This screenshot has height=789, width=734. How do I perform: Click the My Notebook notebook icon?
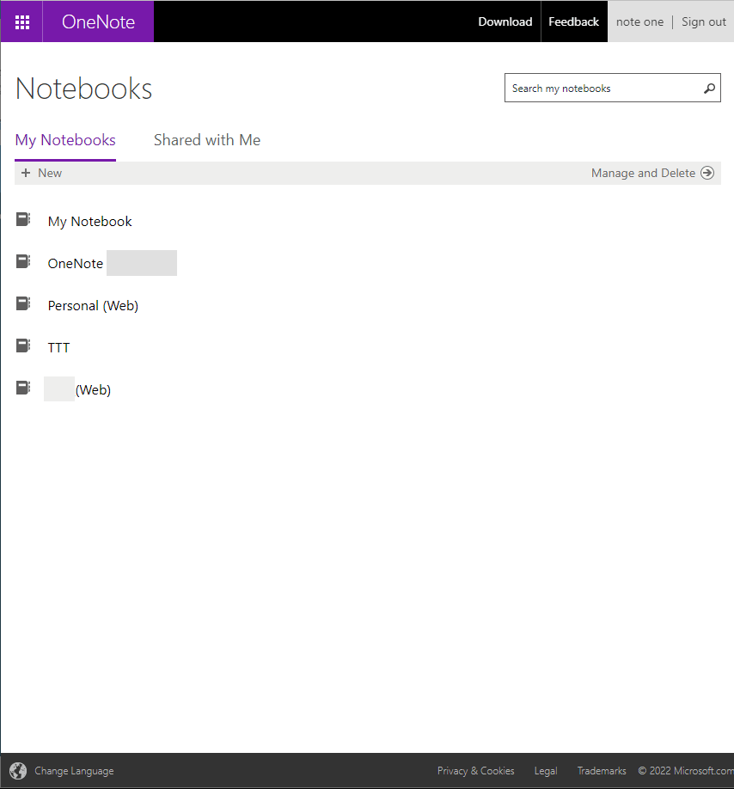point(23,220)
